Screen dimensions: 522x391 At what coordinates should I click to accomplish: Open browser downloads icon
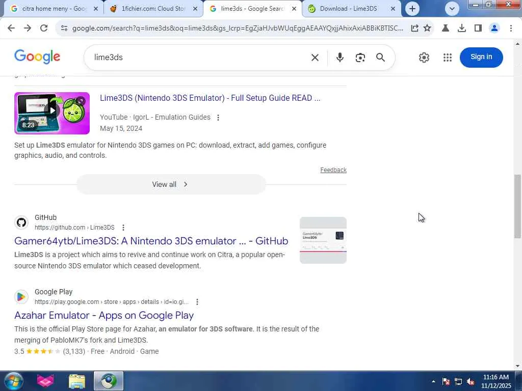(462, 29)
